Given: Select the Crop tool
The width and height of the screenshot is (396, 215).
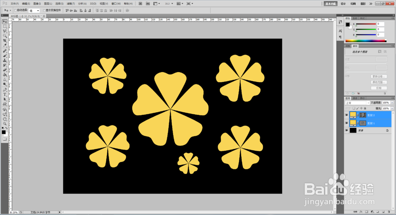Looking at the screenshot, I should tap(4, 41).
